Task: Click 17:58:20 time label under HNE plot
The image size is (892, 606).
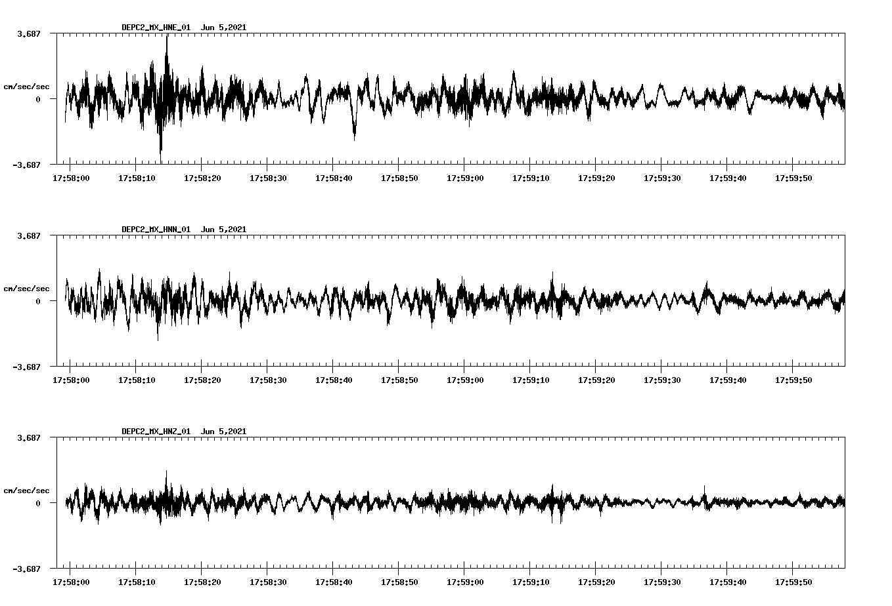Action: click(202, 178)
